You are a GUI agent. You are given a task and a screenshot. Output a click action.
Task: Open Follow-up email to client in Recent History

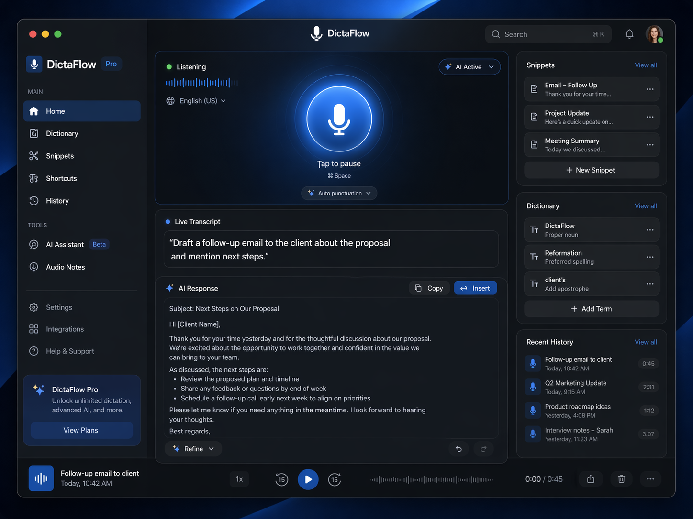[x=592, y=364]
